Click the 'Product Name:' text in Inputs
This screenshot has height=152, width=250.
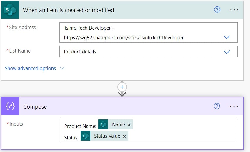[80, 126]
